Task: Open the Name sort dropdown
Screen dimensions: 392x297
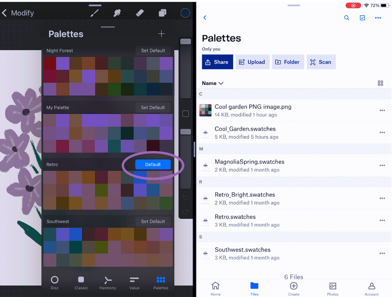Action: [x=212, y=83]
